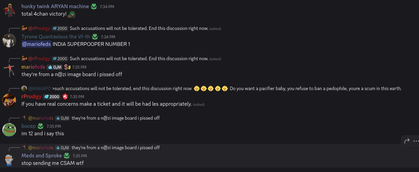Click mariofeds' dancing figure avatar

9,71
